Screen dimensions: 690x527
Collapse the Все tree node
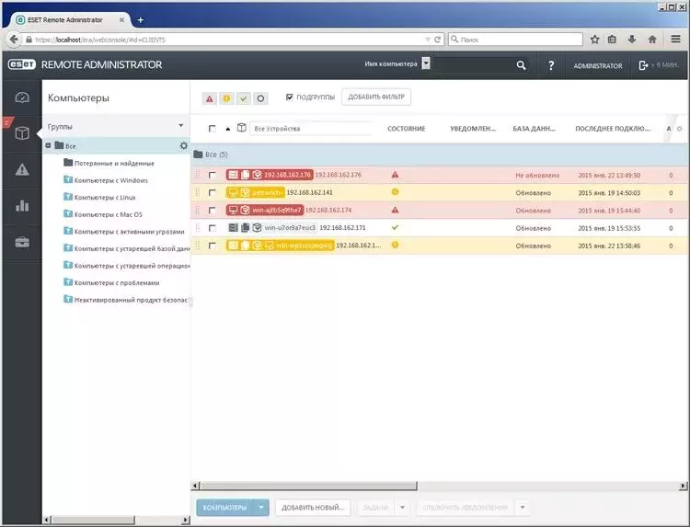49,145
